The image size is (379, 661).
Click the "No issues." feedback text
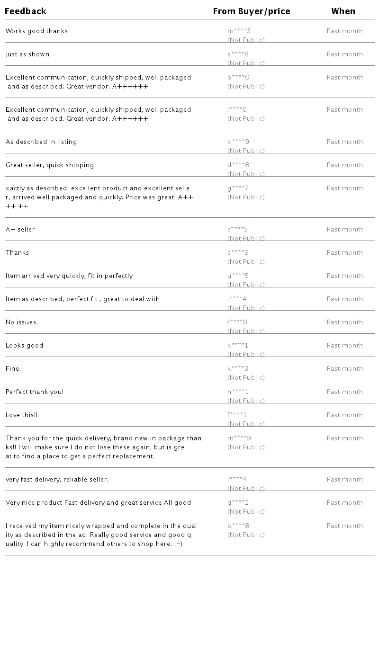(22, 322)
